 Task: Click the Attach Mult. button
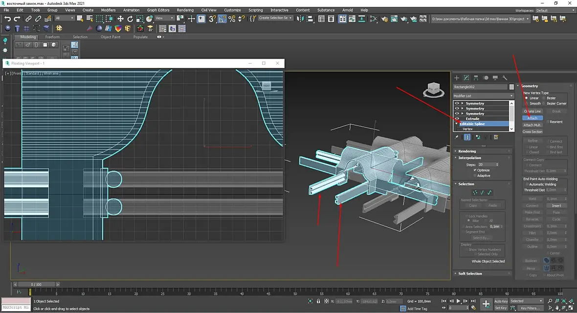click(532, 125)
